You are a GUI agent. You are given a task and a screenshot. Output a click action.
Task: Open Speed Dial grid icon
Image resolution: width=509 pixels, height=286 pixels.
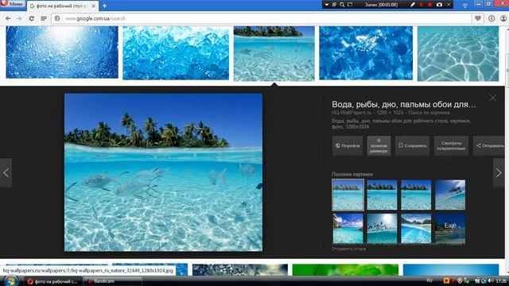pyautogui.click(x=44, y=18)
